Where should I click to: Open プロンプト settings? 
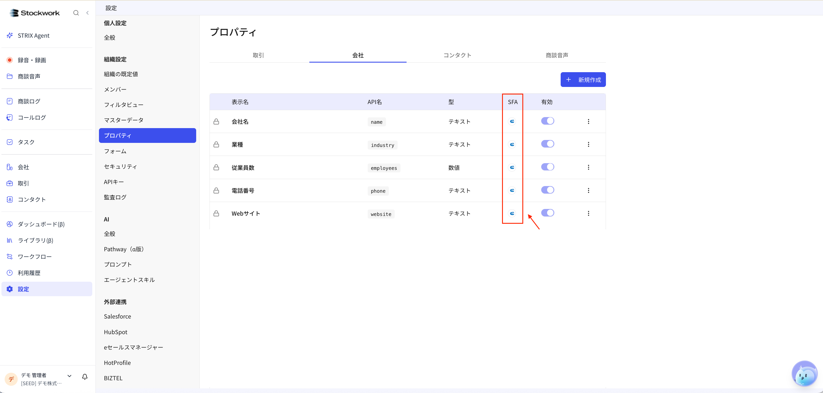click(x=148, y=264)
